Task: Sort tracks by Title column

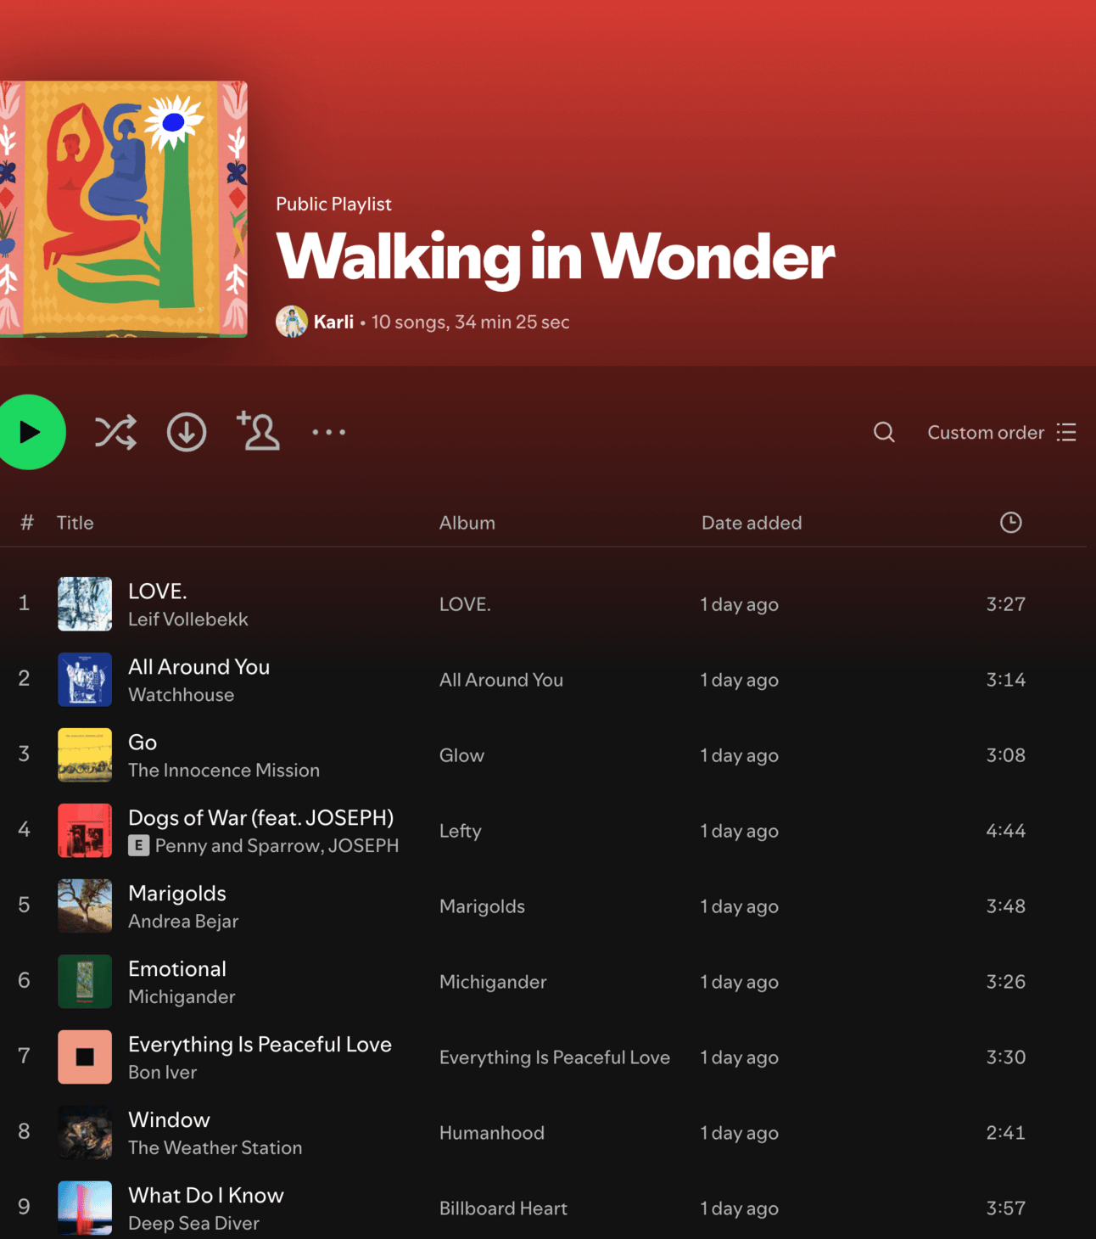Action: pyautogui.click(x=75, y=523)
